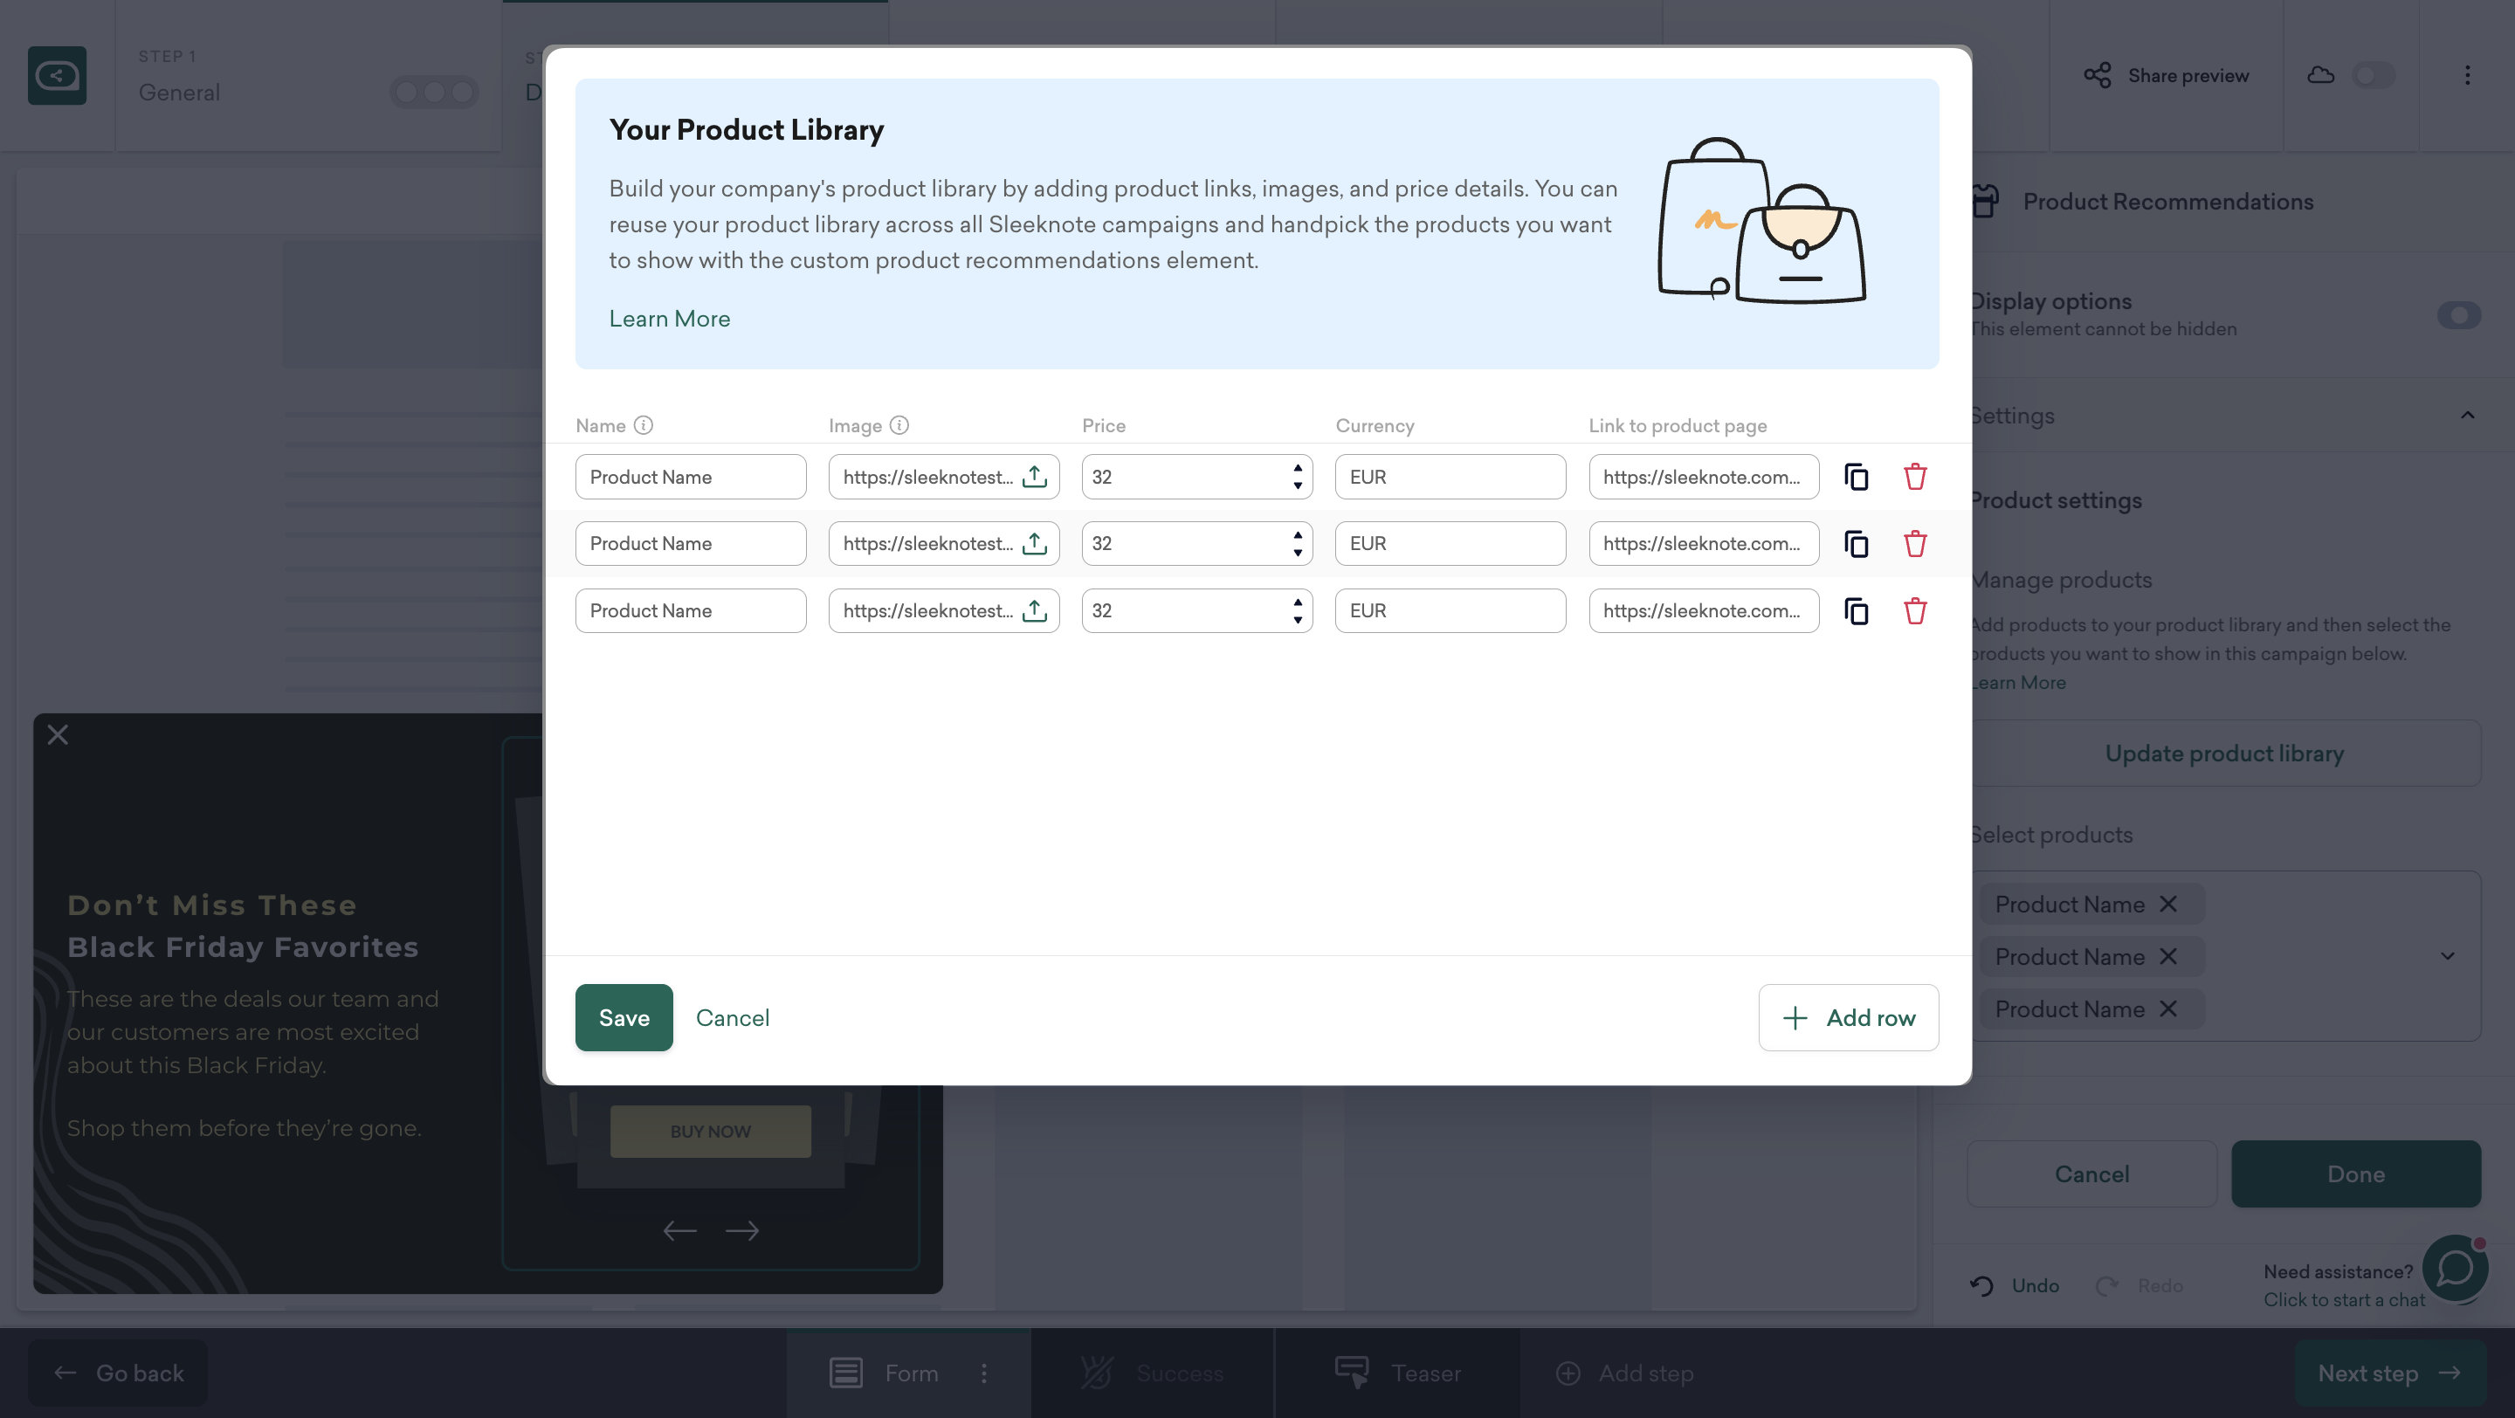Duplicate the first product row
The height and width of the screenshot is (1418, 2515).
[1856, 478]
